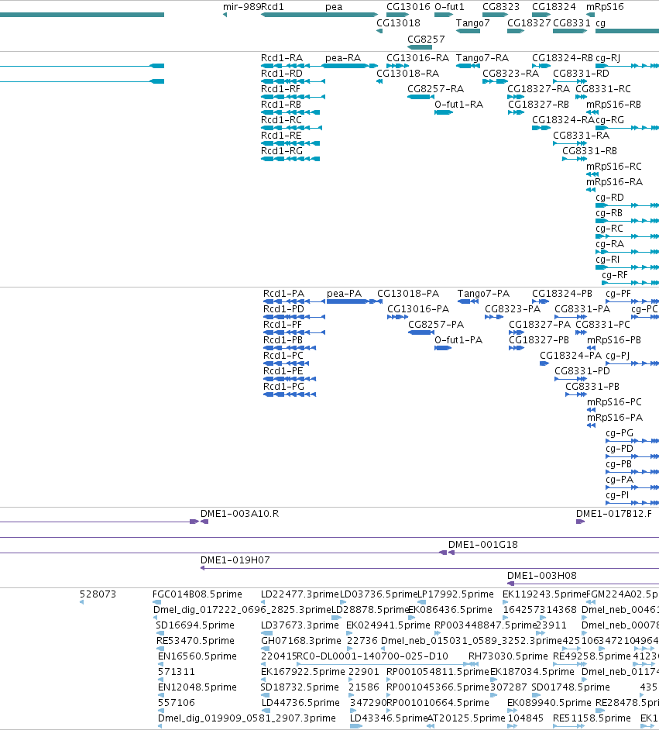Select the CG8323 gene label
This screenshot has width=659, height=730.
point(501,7)
